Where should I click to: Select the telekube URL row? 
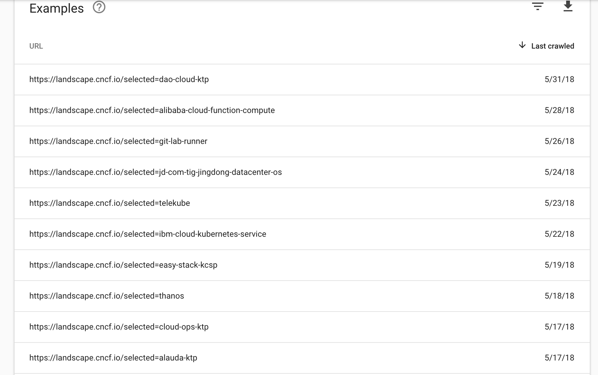pyautogui.click(x=109, y=203)
